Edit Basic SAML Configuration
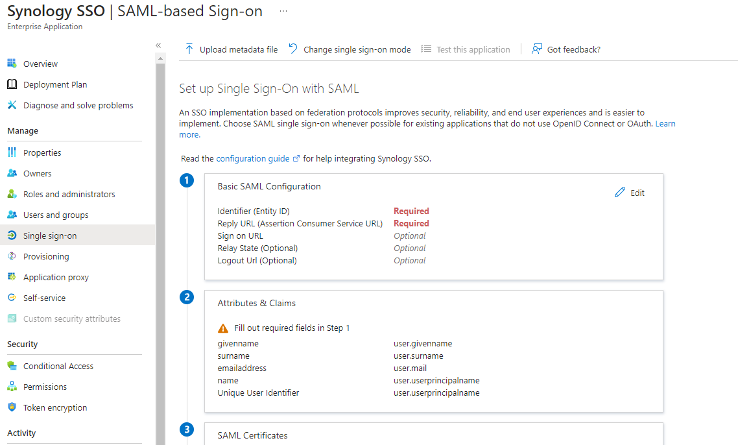Screen dimensions: 738x445 pos(630,193)
